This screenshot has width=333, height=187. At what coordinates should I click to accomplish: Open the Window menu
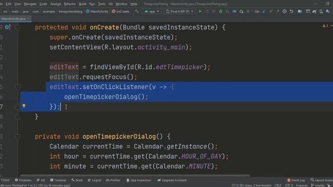(121, 4)
